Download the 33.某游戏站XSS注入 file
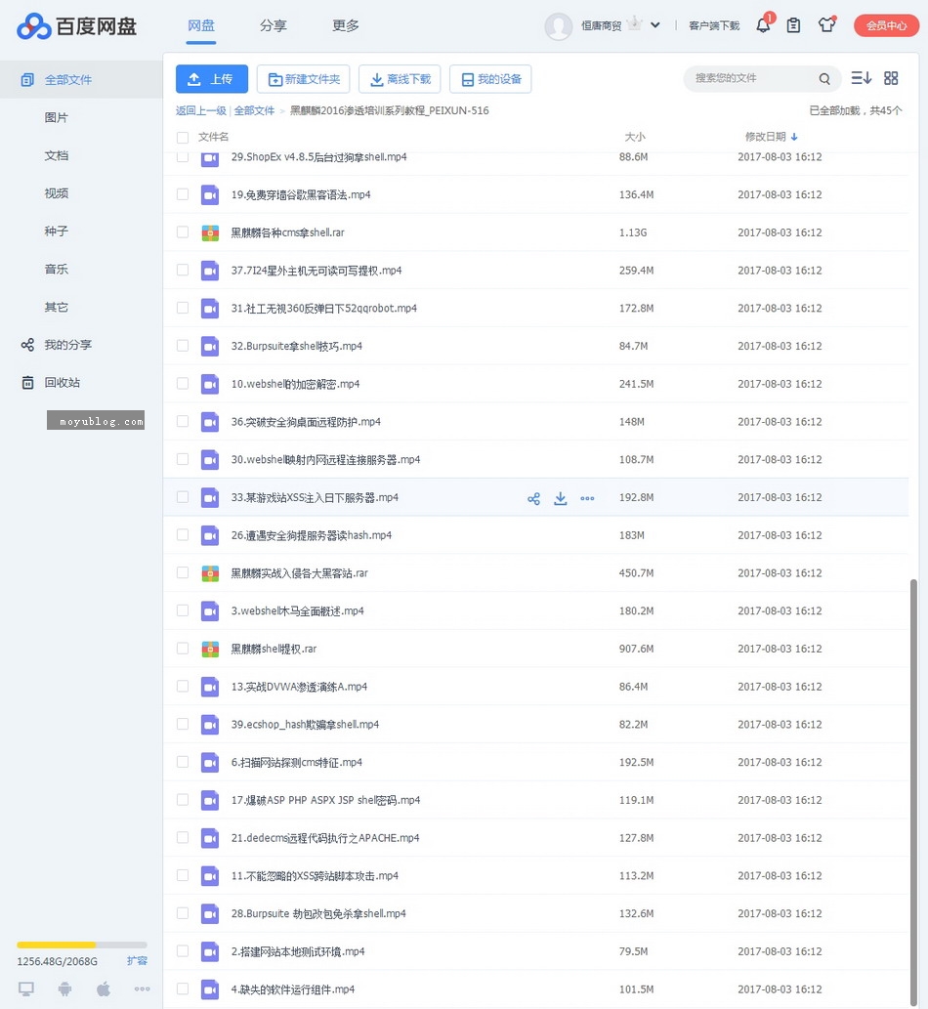The image size is (928, 1009). (561, 498)
